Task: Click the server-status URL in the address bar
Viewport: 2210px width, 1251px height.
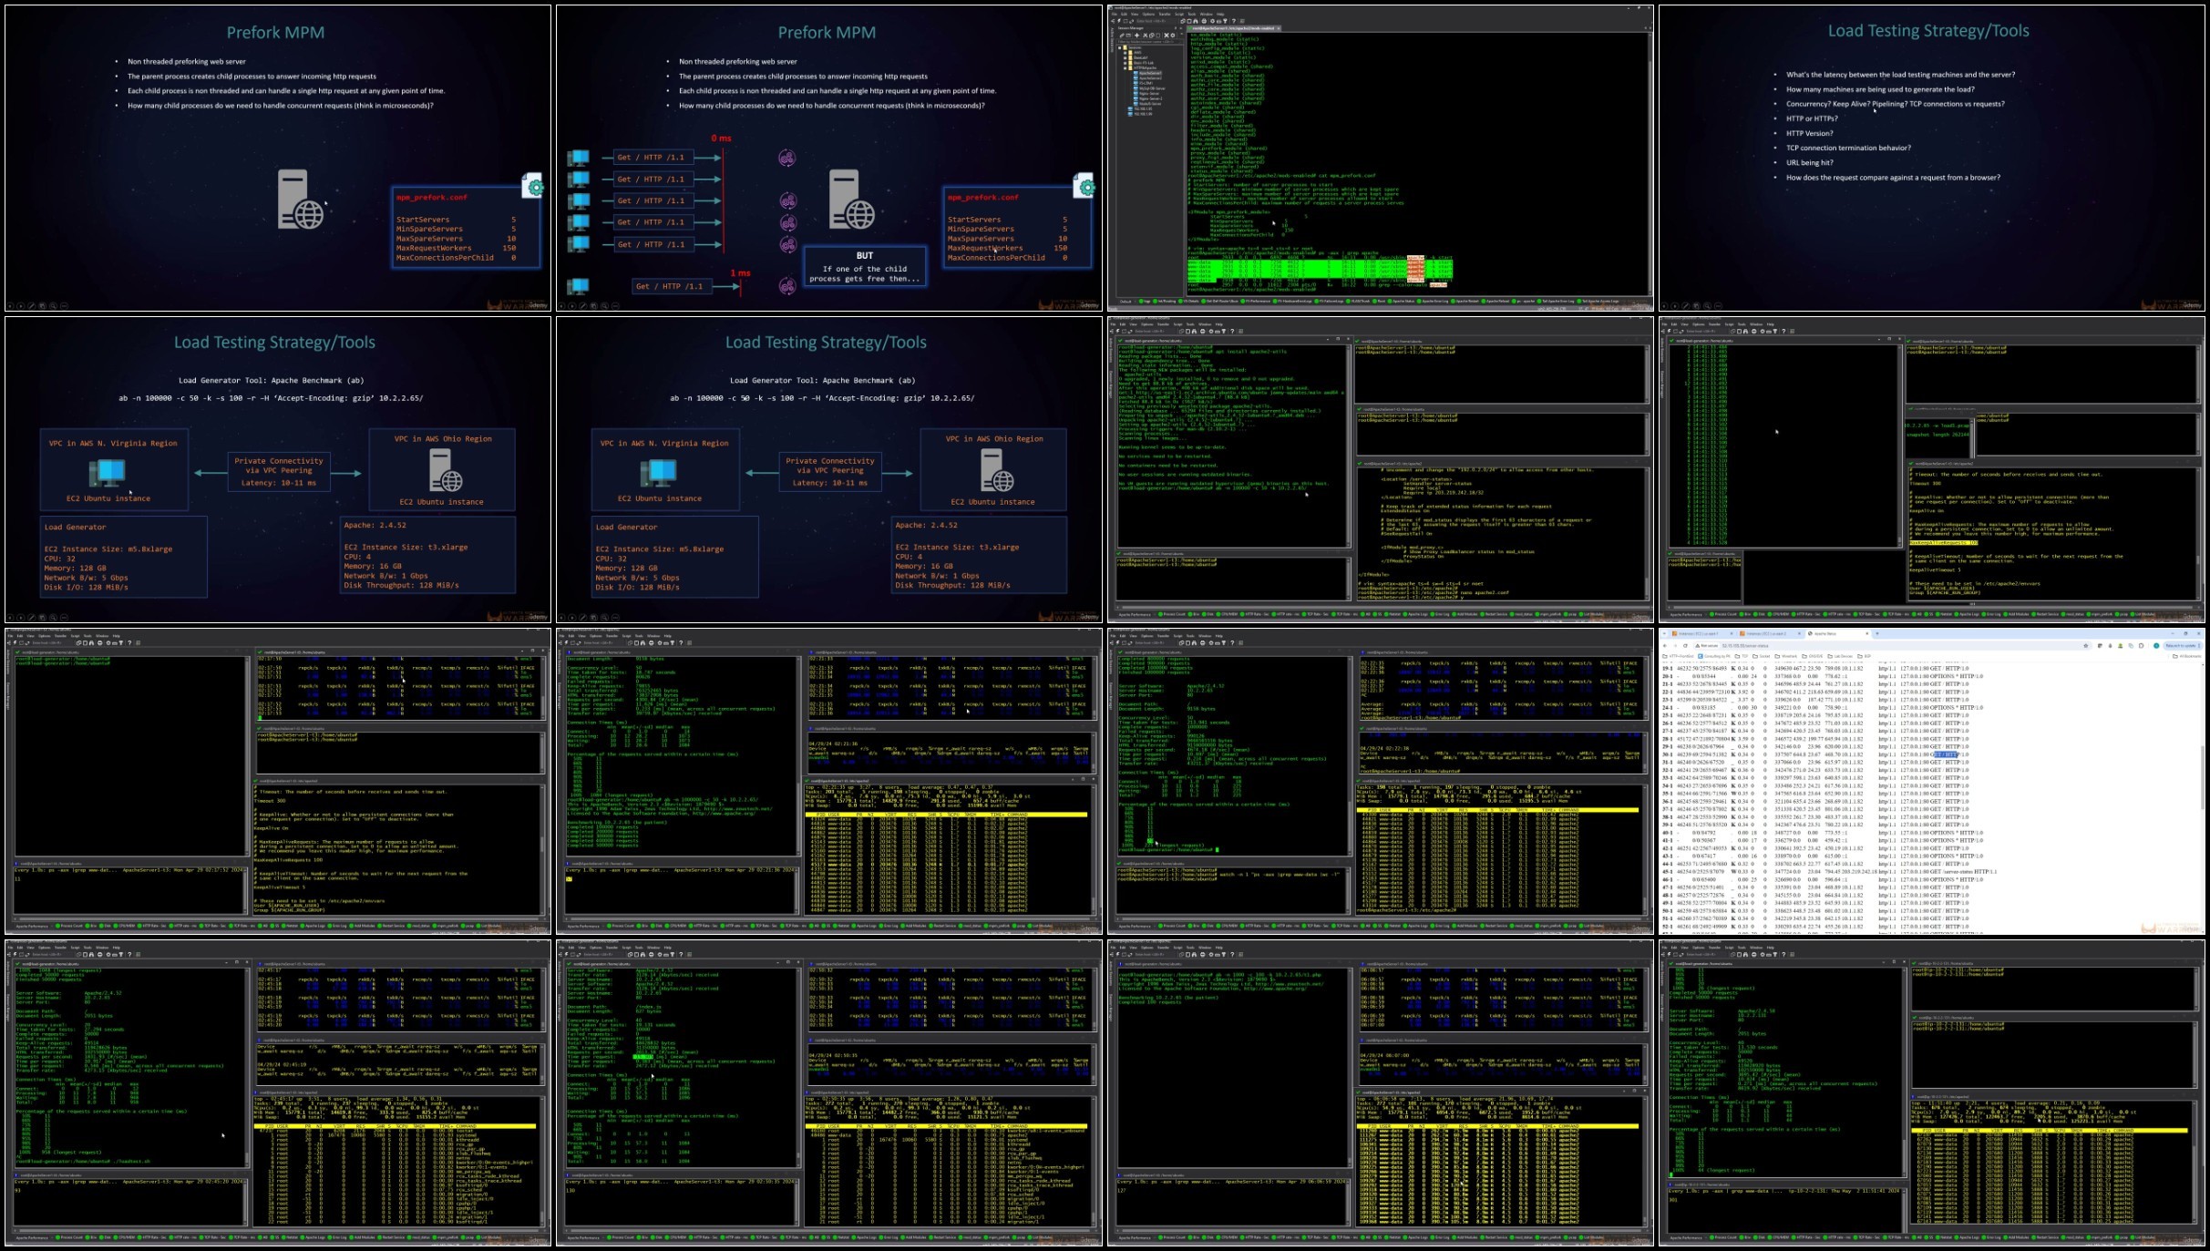Action: point(1745,646)
